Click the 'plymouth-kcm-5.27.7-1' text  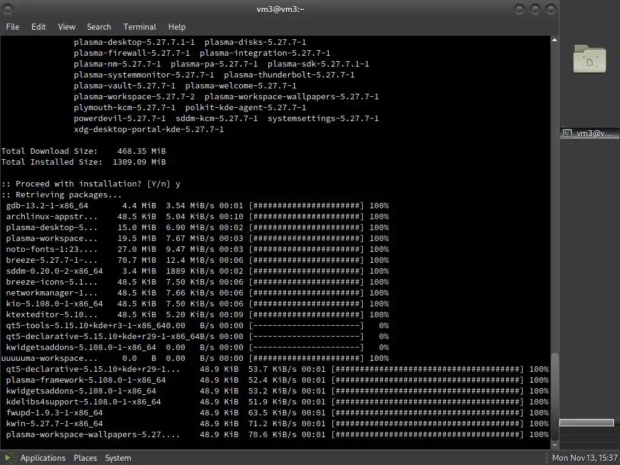(125, 108)
